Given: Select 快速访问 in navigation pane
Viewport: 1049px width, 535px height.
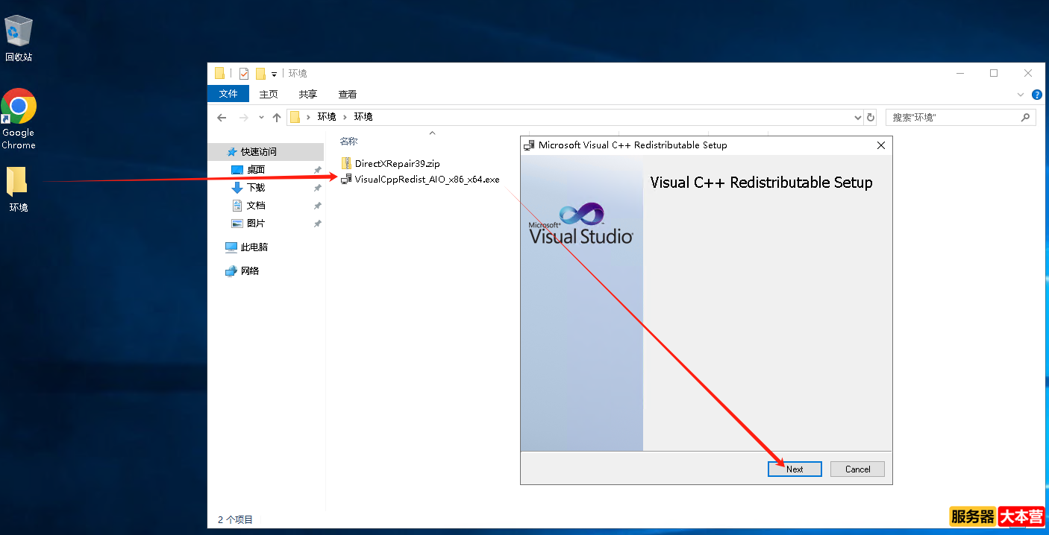Looking at the screenshot, I should 266,151.
